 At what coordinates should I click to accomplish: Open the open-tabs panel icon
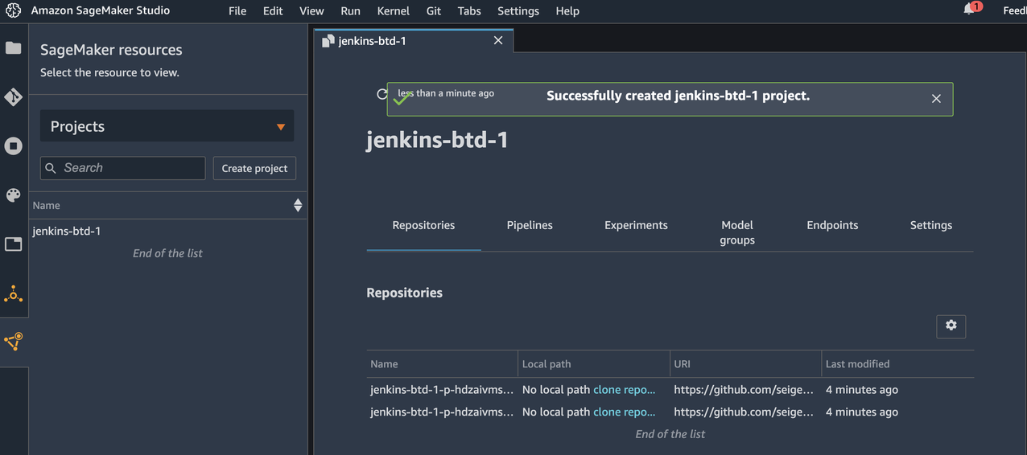tap(14, 244)
